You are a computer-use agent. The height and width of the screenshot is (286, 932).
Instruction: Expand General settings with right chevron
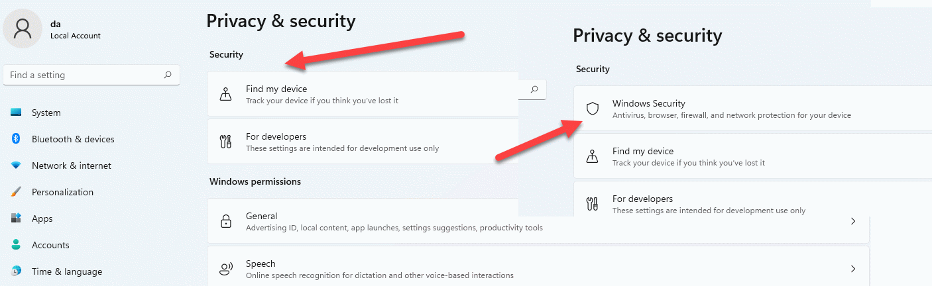click(x=853, y=221)
